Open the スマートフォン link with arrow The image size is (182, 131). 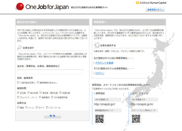pos(139,93)
